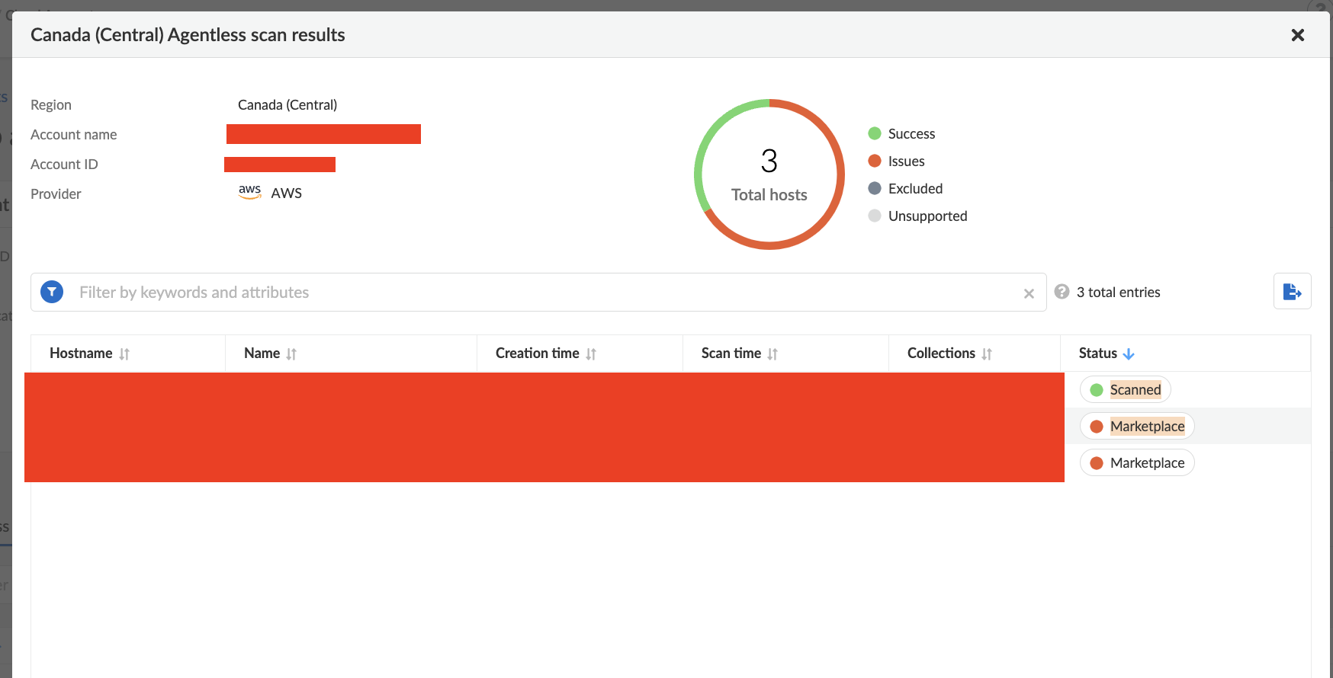Click the Hostname column header label

pyautogui.click(x=81, y=353)
